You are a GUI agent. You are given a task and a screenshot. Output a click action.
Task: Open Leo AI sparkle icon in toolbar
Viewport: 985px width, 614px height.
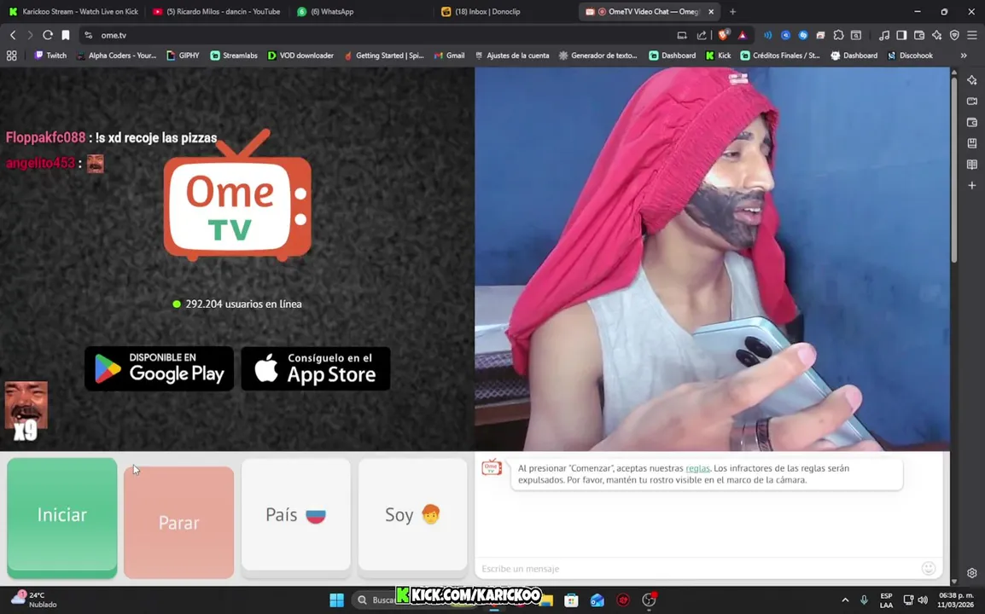[936, 35]
